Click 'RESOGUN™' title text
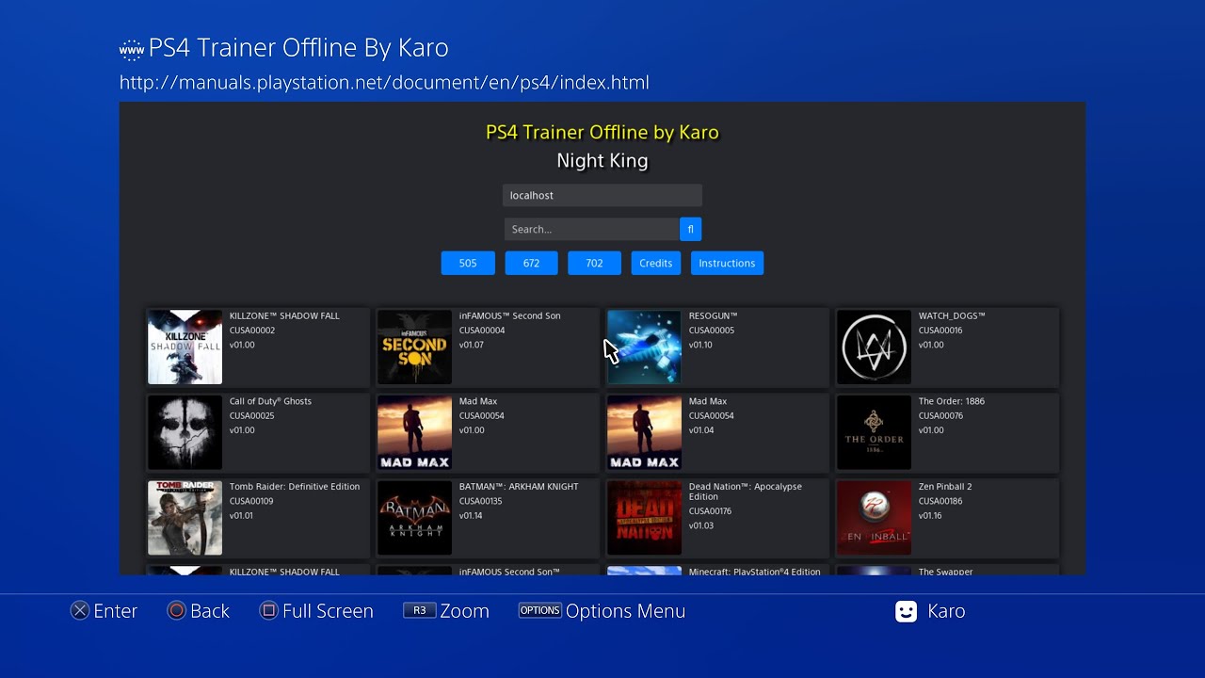The height and width of the screenshot is (678, 1205). [713, 315]
